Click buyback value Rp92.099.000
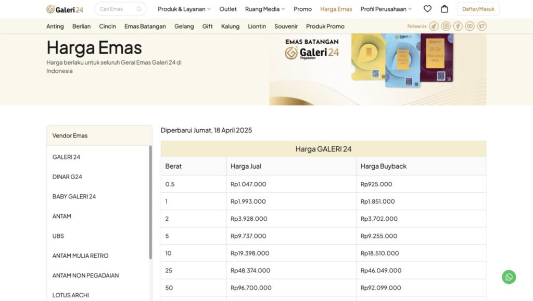 (380, 288)
